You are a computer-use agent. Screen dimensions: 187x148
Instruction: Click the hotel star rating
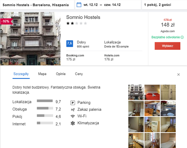(x=77, y=24)
